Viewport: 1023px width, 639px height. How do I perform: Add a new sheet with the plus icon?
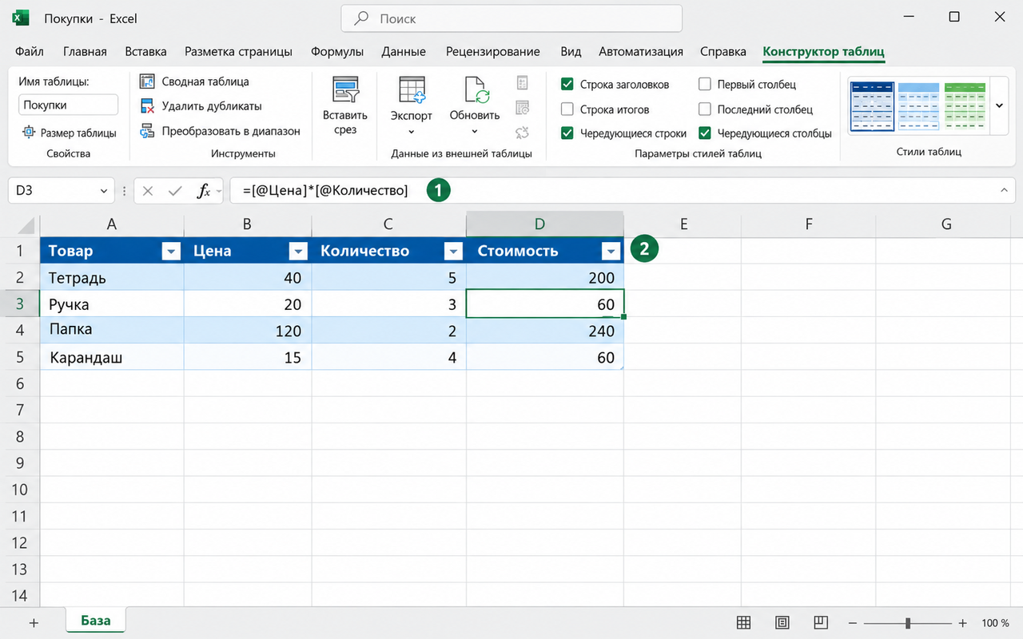34,622
